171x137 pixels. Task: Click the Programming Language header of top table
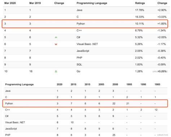[92, 3]
